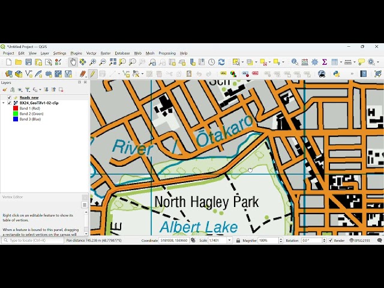Click New Shapefile Layer icon
Image resolution: width=384 pixels, height=288 pixels.
click(x=29, y=74)
